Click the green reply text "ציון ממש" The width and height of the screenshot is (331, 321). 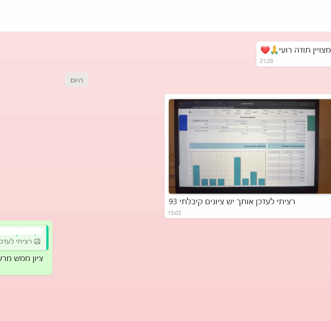(x=21, y=258)
